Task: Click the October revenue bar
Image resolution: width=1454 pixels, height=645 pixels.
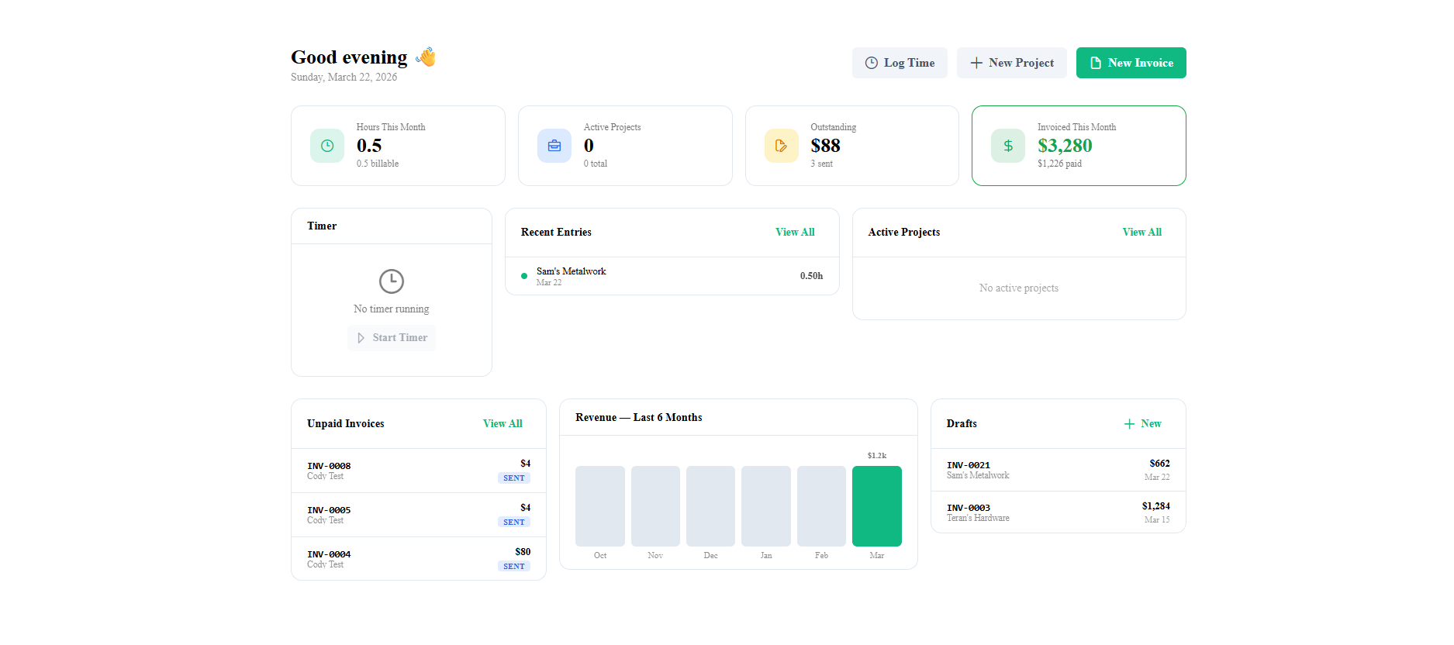Action: tap(600, 506)
